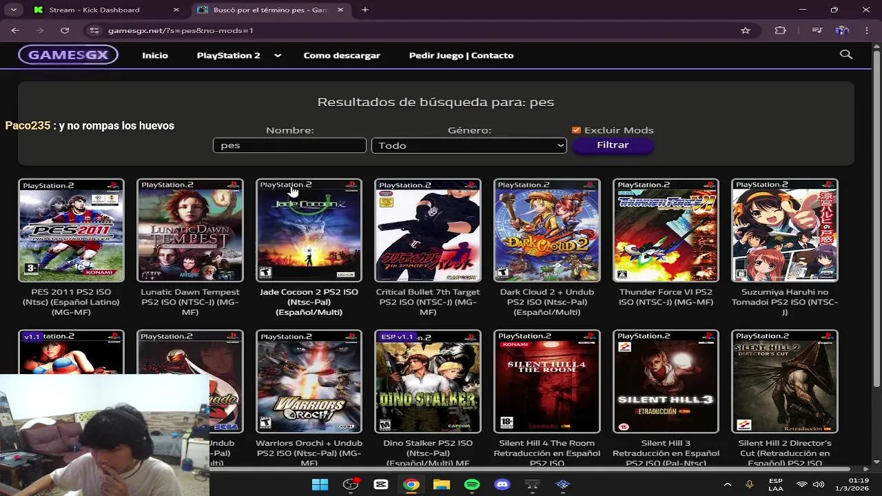This screenshot has width=882, height=496.
Task: Switch the ESP LAA input language
Action: coord(776,485)
